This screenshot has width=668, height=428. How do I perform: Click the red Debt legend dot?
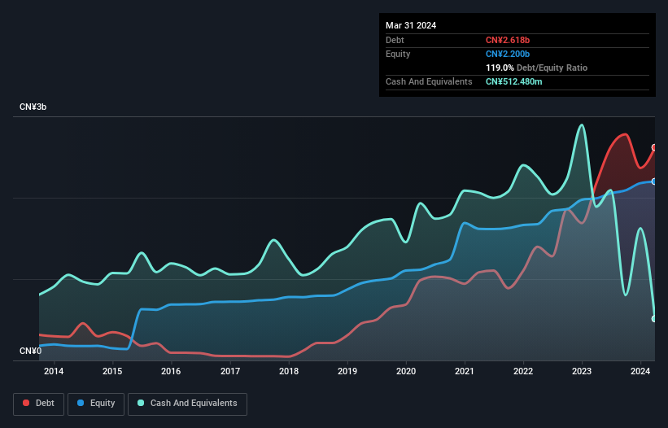point(26,403)
